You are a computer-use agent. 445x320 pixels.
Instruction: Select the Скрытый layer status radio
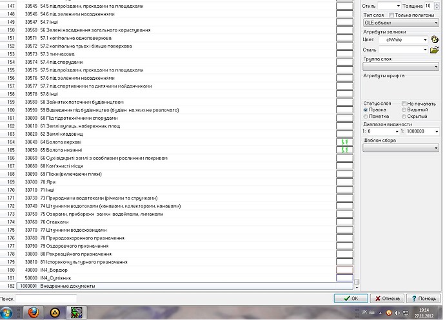point(404,117)
